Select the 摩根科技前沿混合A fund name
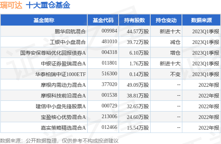The width and height of the screenshot is (221, 144). 63,96
